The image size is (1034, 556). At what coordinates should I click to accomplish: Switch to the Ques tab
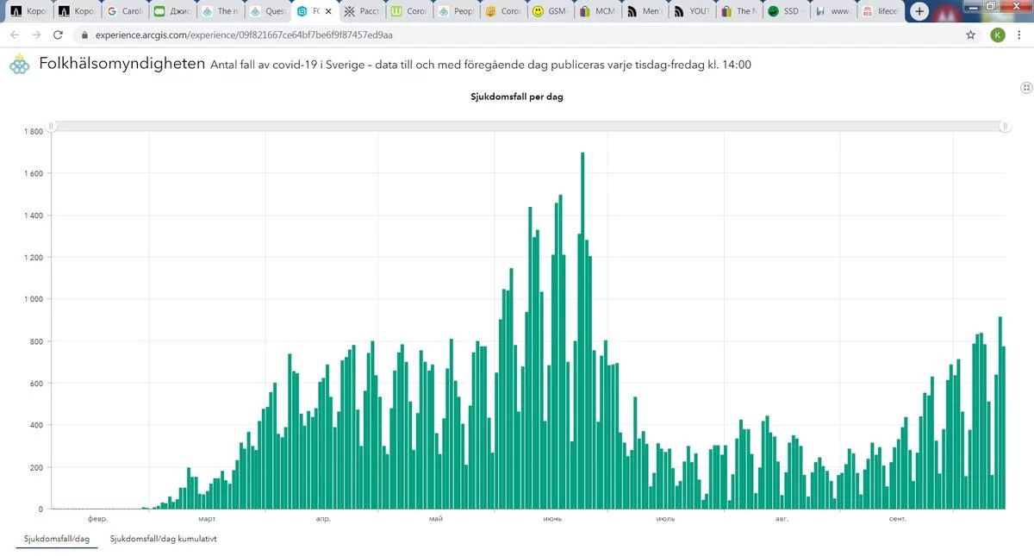click(268, 12)
